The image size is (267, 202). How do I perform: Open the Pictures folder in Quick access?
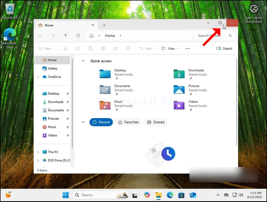point(179,89)
